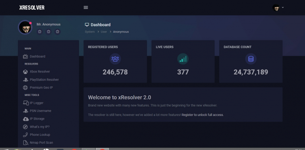Open IP Logger tool
The width and height of the screenshot is (305, 150).
click(37, 103)
